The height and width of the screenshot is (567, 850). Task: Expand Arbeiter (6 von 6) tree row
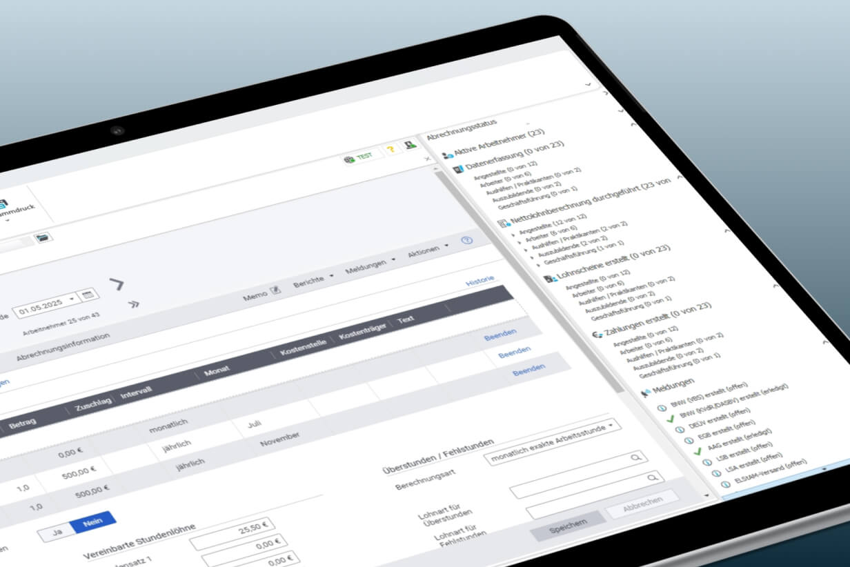[x=520, y=242]
